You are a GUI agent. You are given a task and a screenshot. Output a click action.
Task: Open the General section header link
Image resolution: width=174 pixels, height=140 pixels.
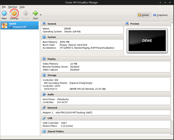(x=52, y=24)
